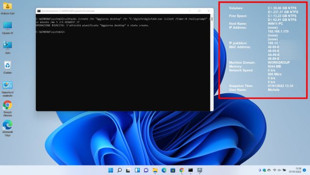Click the last pinned taskbar app icon
Image resolution: width=310 pixels, height=175 pixels.
199,170
